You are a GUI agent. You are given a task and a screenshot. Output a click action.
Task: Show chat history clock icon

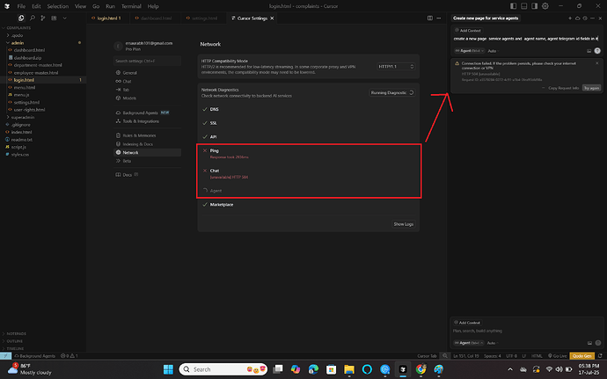tap(585, 18)
